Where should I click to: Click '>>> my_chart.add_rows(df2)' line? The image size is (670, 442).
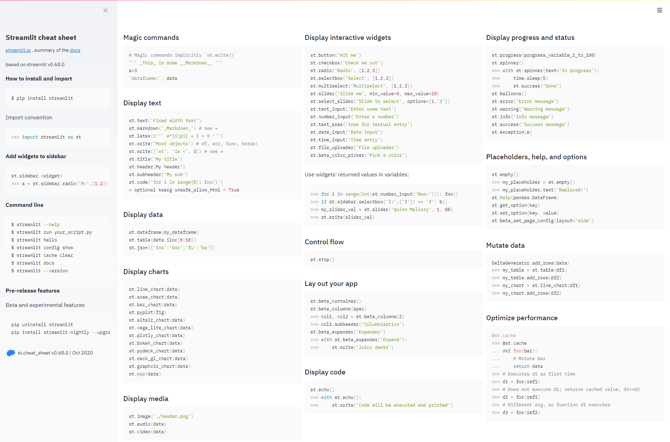tap(526, 293)
